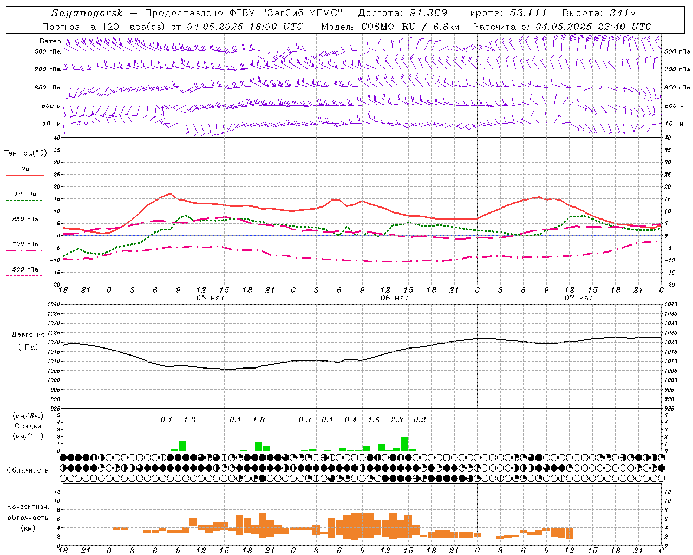Click the "Sayanogorsk" station title
Viewport: 693px width, 555px height.
[x=87, y=13]
